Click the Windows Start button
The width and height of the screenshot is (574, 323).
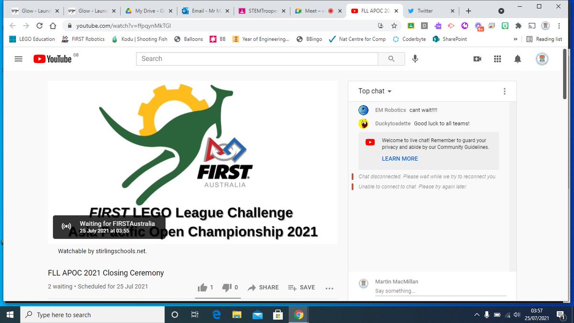coord(10,314)
